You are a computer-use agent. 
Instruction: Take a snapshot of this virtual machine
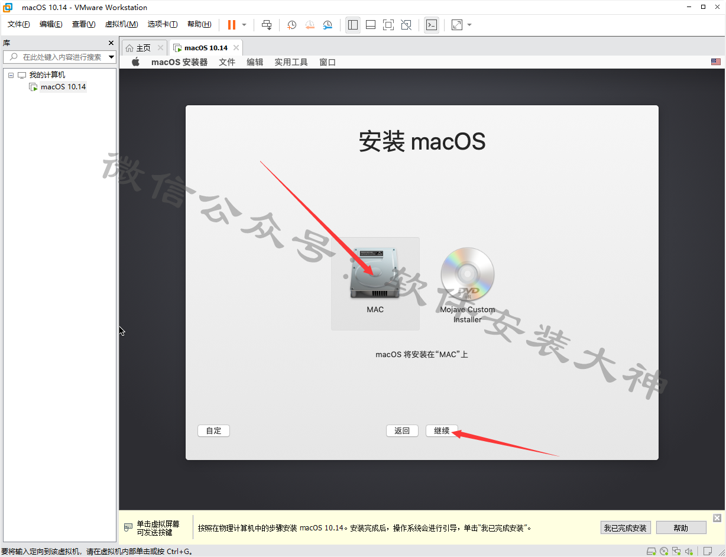click(x=291, y=25)
